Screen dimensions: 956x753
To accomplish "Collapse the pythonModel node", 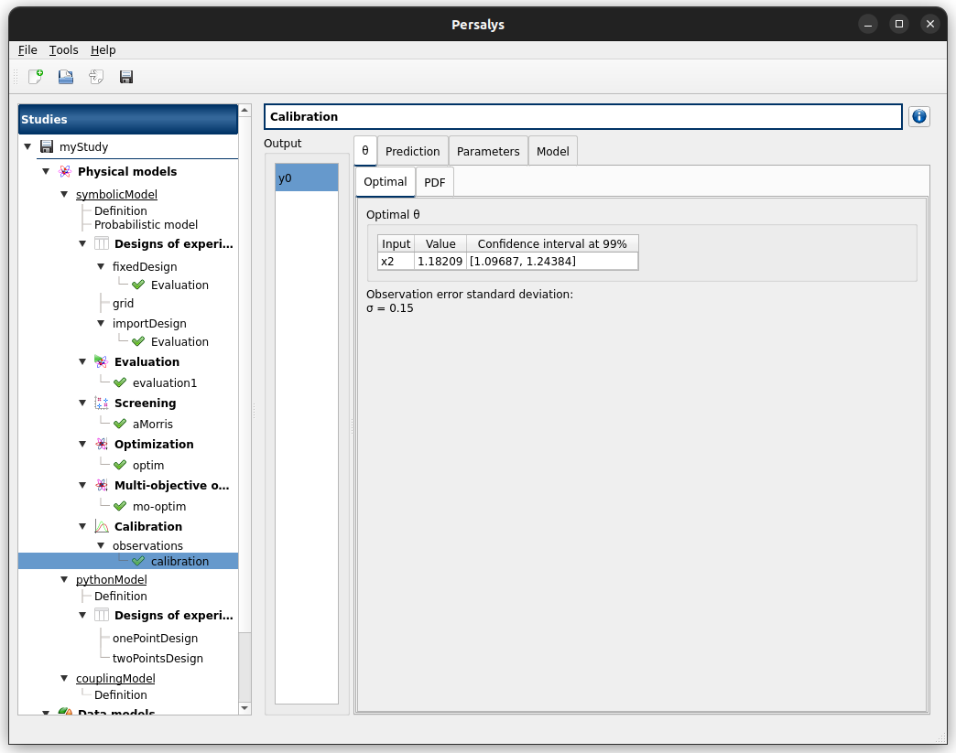I will (65, 580).
